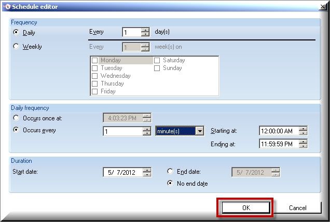The image size is (330, 222).
Task: Increase the Start date value
Action: [x=147, y=170]
